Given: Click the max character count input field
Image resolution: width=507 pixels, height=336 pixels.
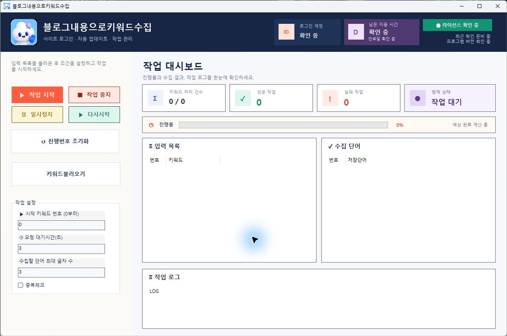Looking at the screenshot, I should tap(61, 272).
